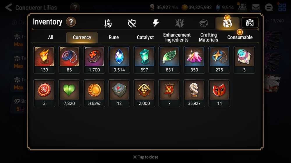Select the white knight chess piece item
The height and width of the screenshot is (163, 291).
pyautogui.click(x=194, y=93)
